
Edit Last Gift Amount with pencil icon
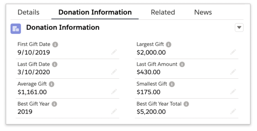233,72
